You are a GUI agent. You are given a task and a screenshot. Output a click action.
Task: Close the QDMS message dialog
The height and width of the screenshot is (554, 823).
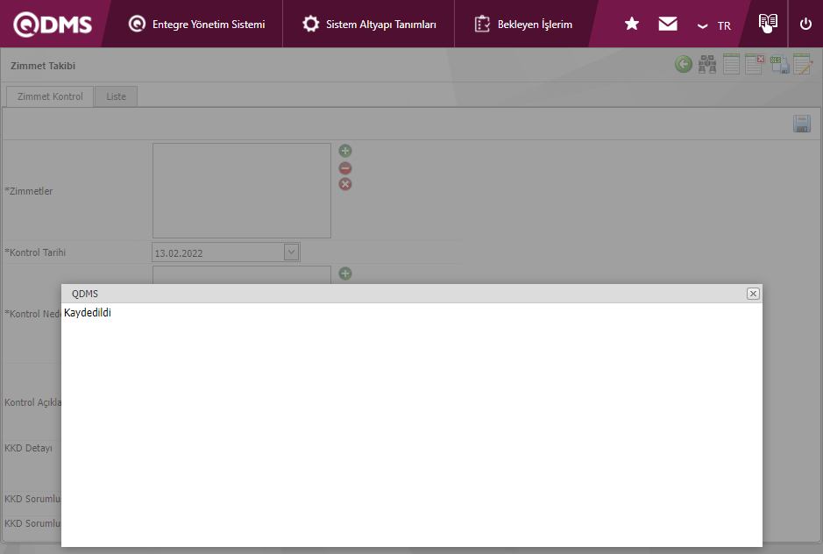pyautogui.click(x=753, y=294)
